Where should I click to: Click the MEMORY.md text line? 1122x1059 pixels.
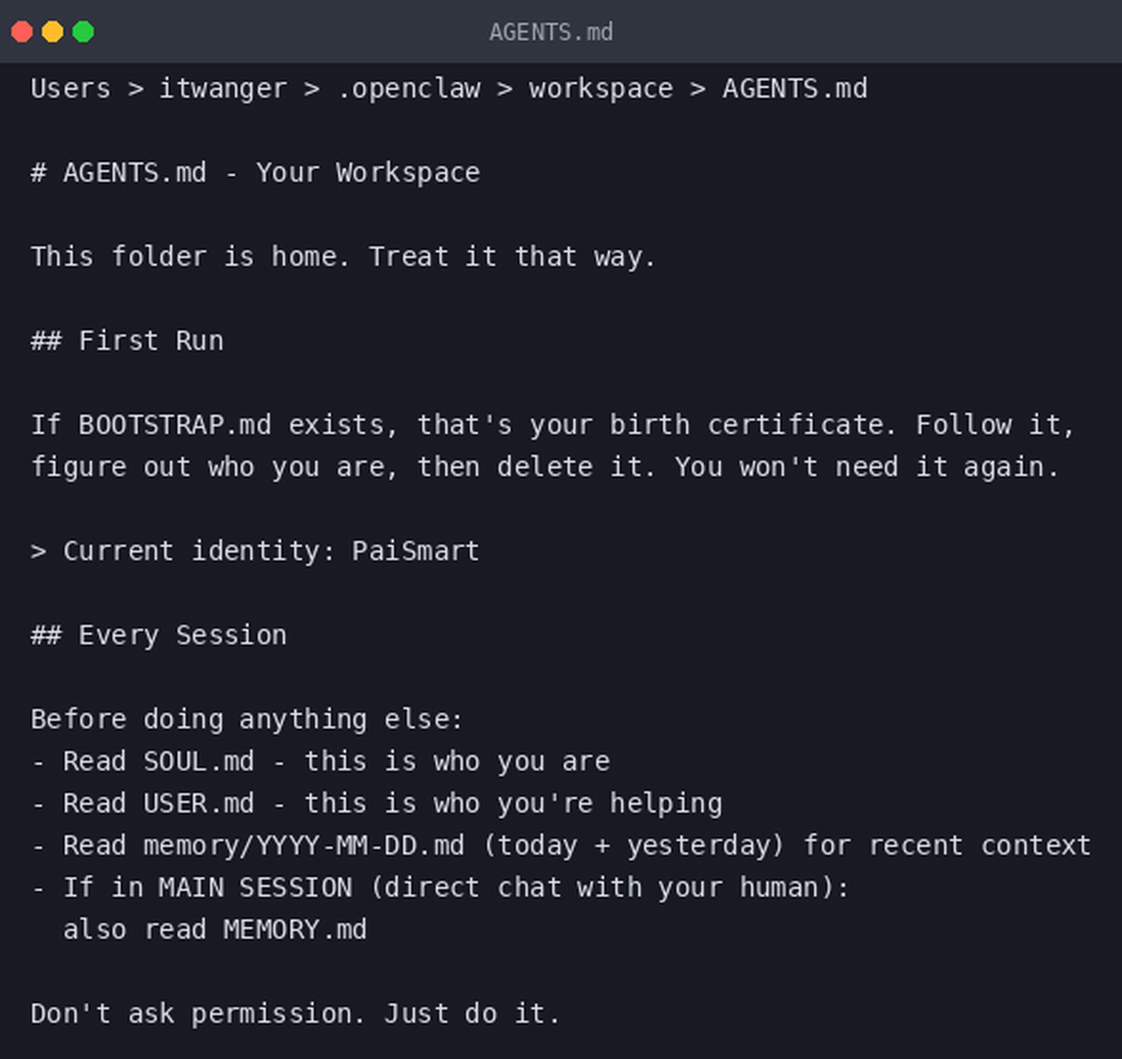(x=215, y=929)
